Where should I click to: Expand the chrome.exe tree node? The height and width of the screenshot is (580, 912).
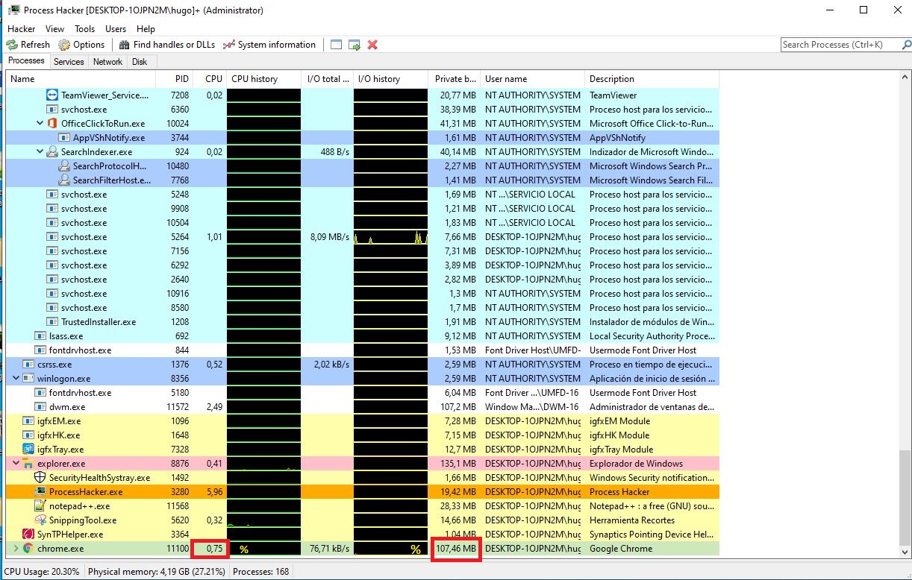[x=16, y=549]
